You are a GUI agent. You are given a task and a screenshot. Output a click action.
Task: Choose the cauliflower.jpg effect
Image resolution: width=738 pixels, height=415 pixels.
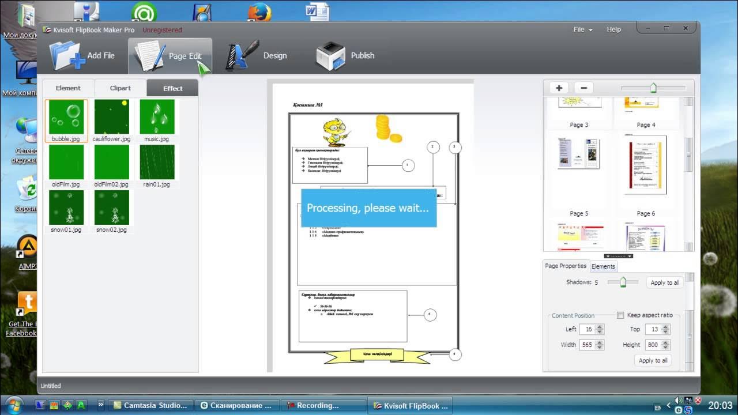click(x=112, y=120)
